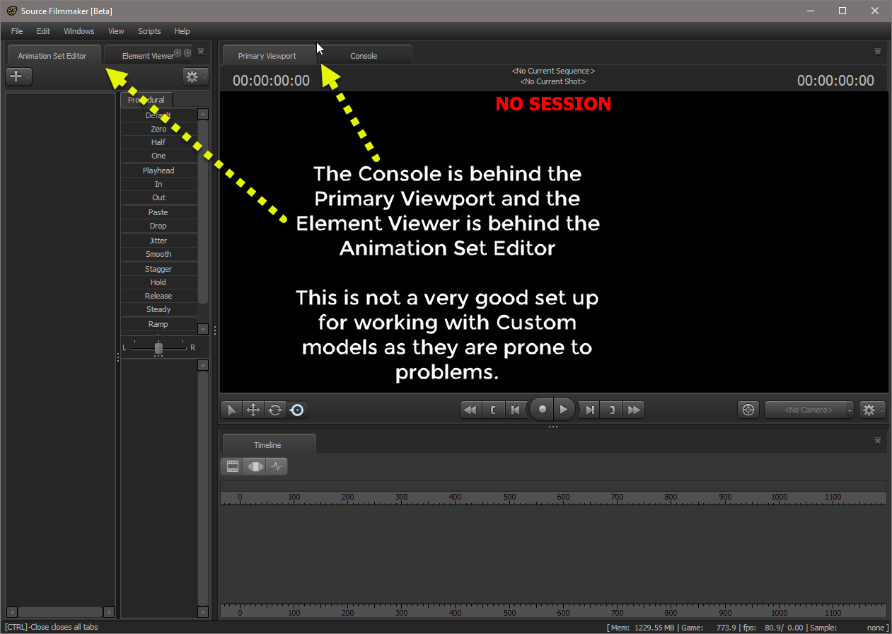
Task: Click the Source Filmmaker title bar app icon
Action: click(12, 11)
